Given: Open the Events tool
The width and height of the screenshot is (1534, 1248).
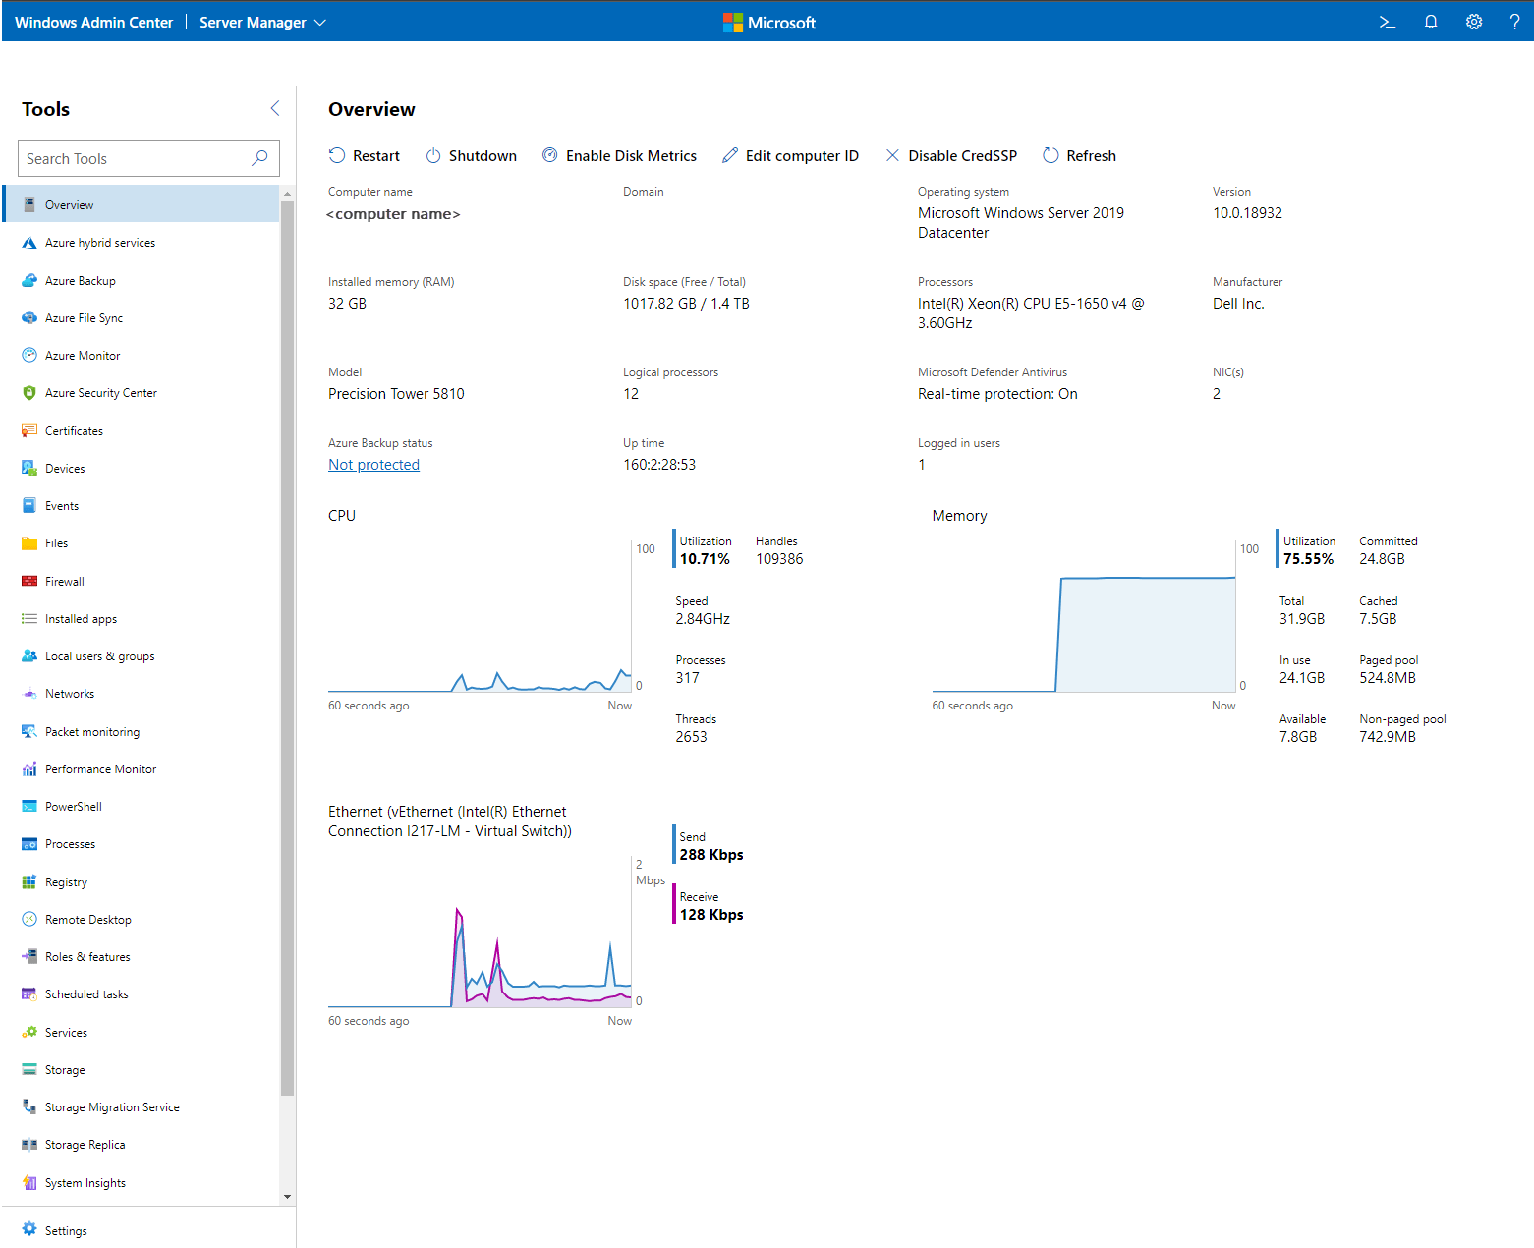Looking at the screenshot, I should pyautogui.click(x=62, y=505).
